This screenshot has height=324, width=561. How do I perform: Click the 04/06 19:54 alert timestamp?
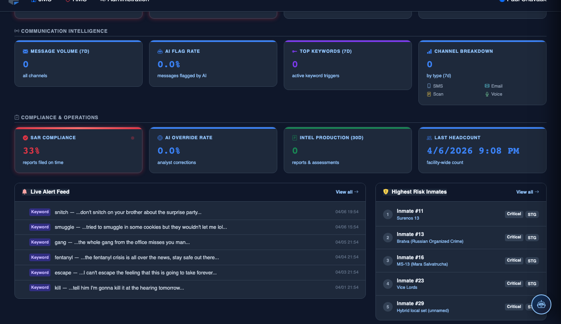(347, 212)
